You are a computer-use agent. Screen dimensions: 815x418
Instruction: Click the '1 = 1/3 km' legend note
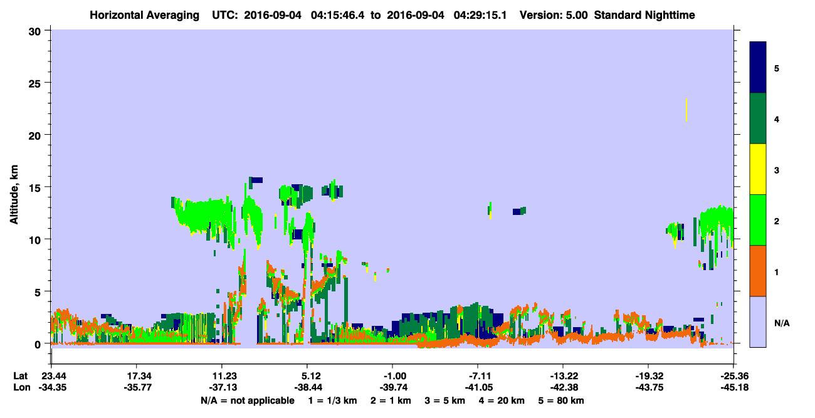[x=332, y=400]
